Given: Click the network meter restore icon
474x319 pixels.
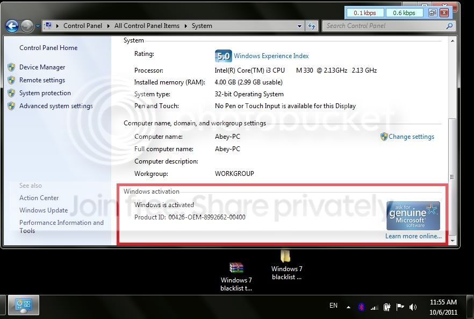Looking at the screenshot, I should click(433, 13).
